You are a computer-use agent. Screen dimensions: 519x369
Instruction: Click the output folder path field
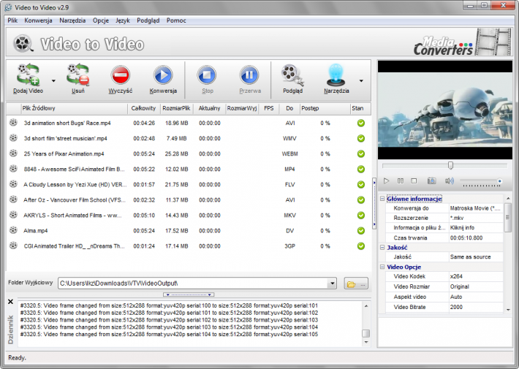(x=193, y=284)
